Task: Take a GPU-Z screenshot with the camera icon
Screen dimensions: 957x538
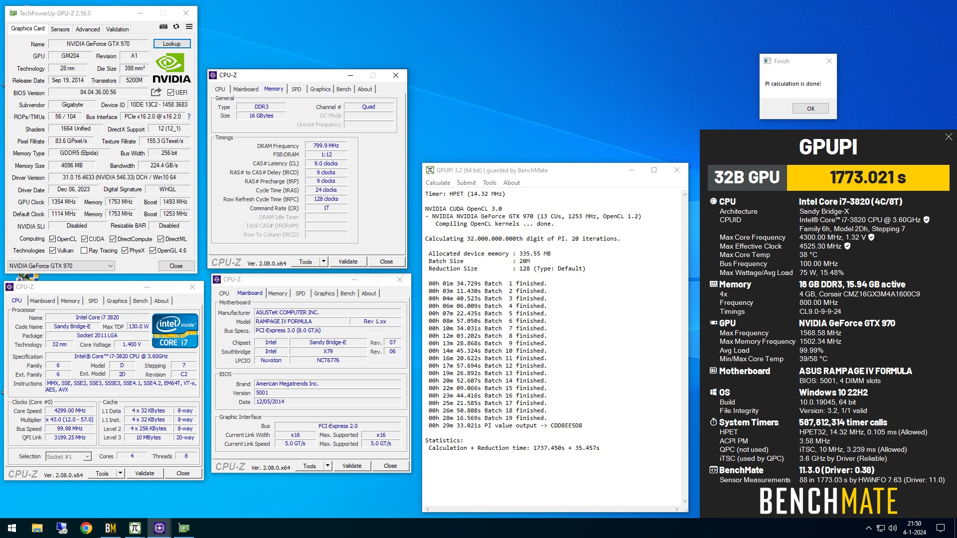Action: click(163, 26)
